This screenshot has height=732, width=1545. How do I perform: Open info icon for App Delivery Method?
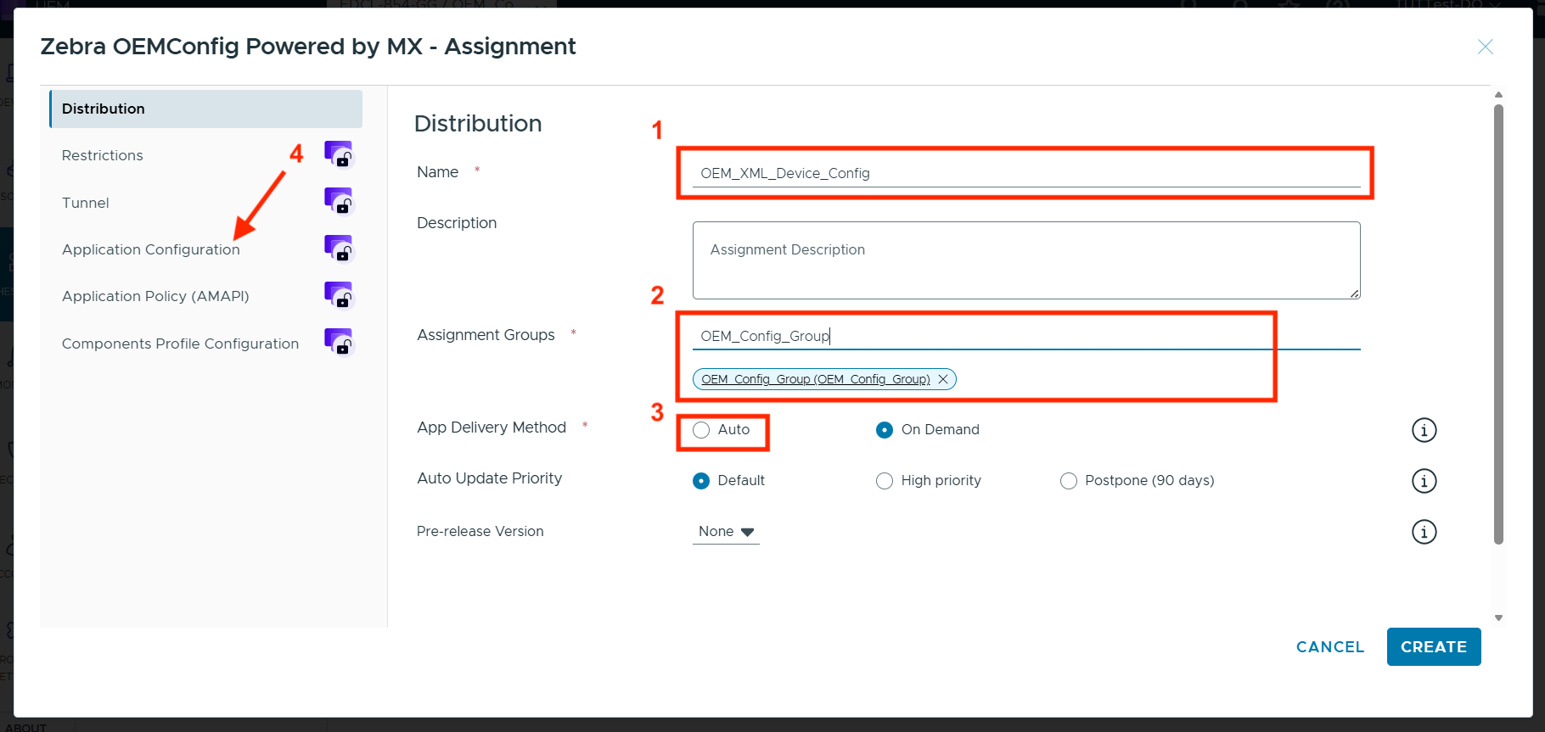[x=1424, y=430]
